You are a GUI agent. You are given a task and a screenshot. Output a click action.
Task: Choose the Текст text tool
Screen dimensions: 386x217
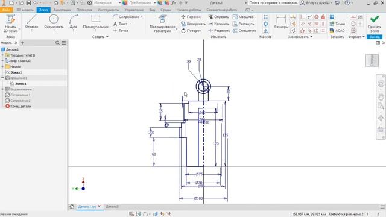coord(121,24)
